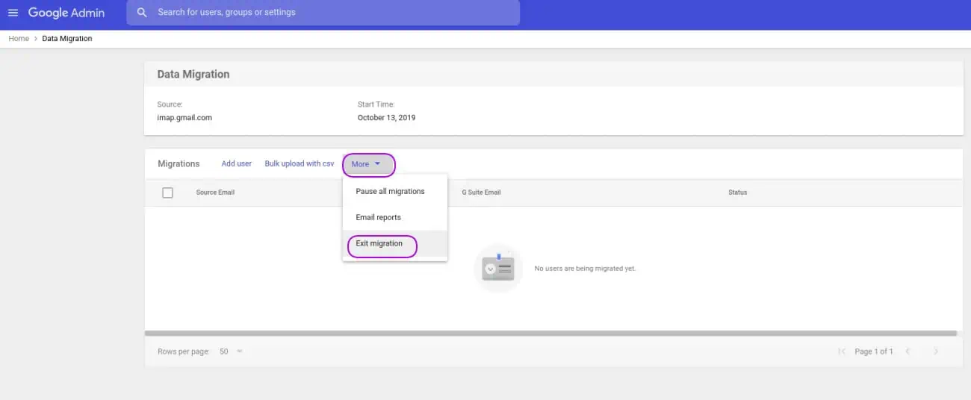Tick the select-all migrations checkbox

(167, 193)
